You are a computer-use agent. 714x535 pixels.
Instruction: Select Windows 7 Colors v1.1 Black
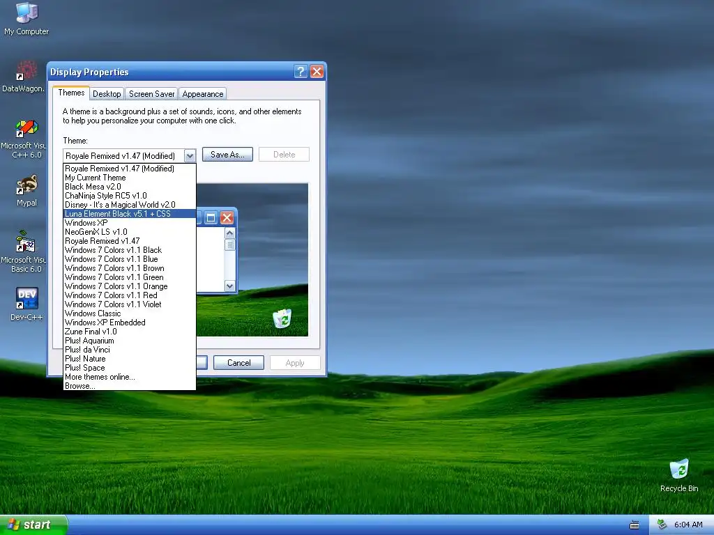coord(130,250)
